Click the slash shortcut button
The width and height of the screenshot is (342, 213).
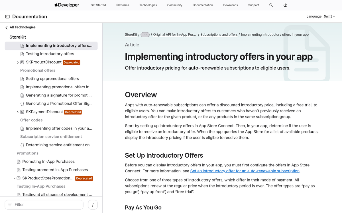[x=93, y=205]
